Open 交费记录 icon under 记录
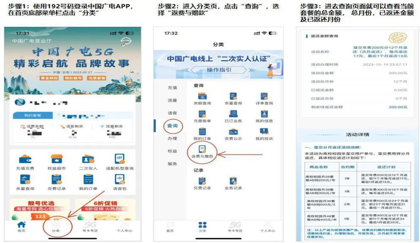Image resolution: width=420 pixels, height=243 pixels. tap(202, 181)
